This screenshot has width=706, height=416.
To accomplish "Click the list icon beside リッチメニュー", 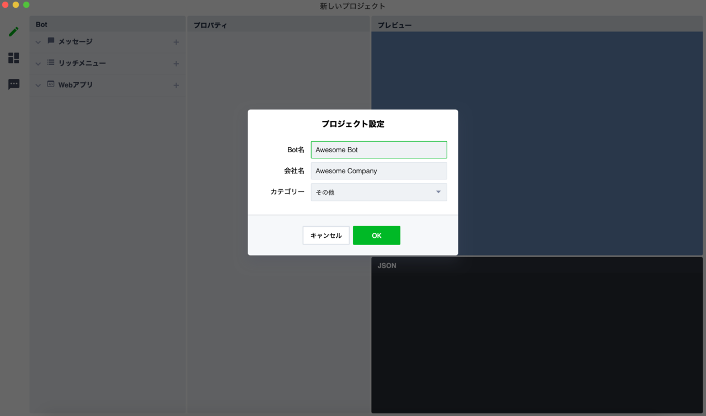I will coord(51,63).
